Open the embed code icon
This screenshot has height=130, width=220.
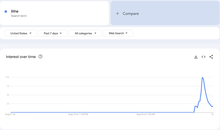(x=203, y=57)
